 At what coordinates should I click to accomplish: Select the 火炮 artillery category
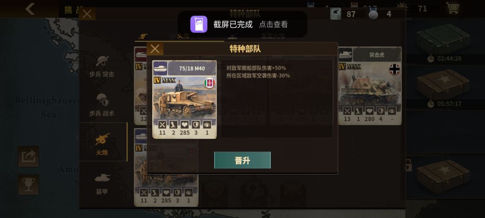click(x=103, y=142)
